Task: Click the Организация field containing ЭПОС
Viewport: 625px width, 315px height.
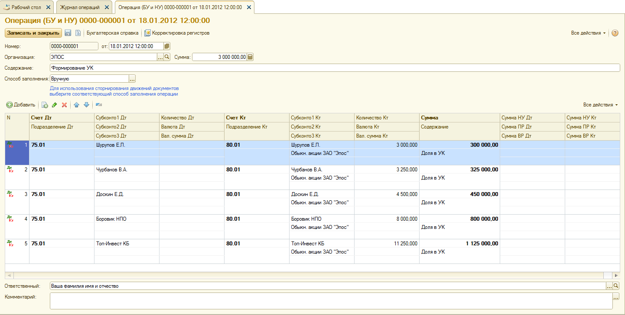Action: [103, 57]
